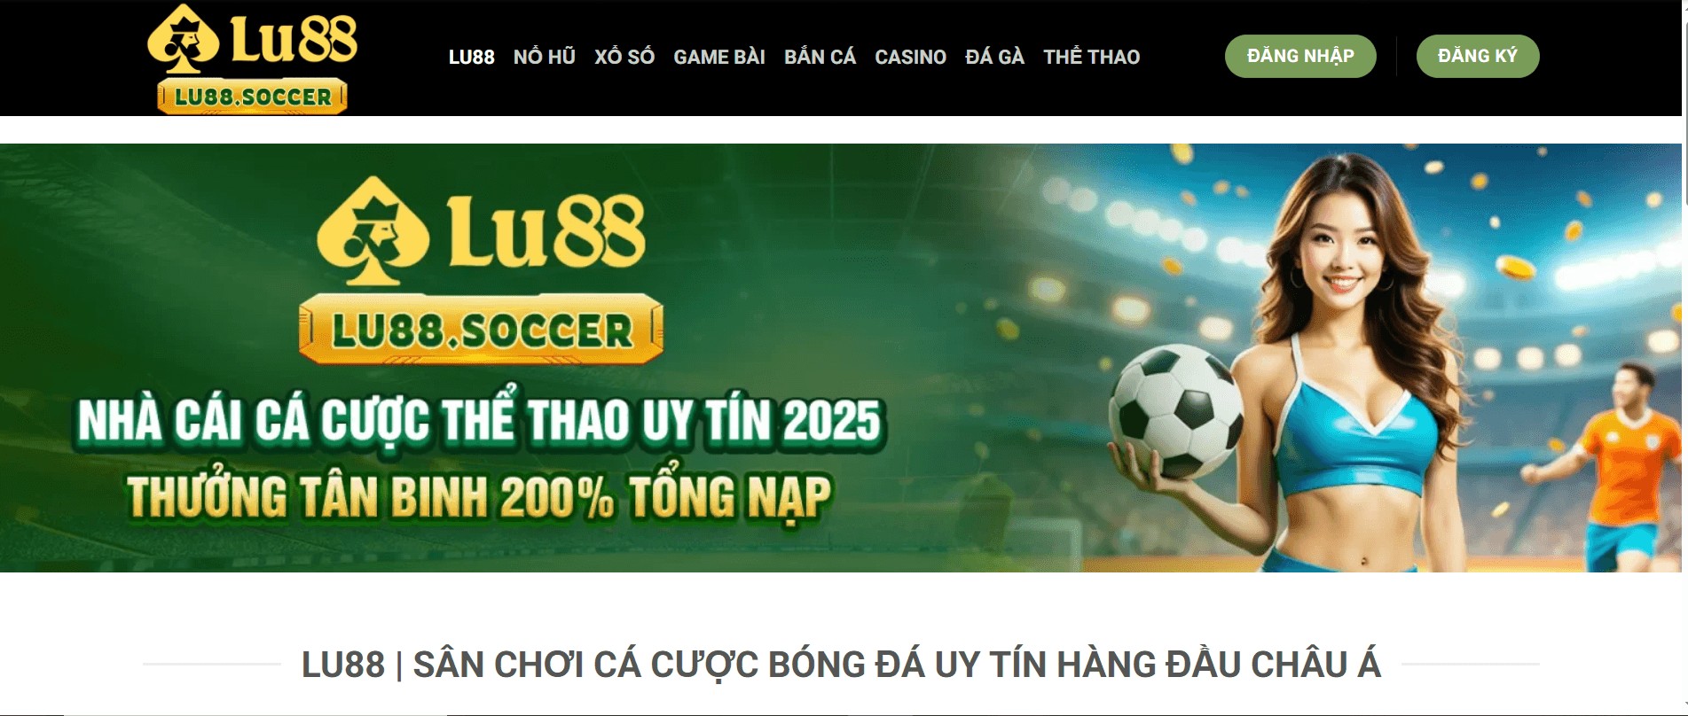Select CASINO in the top navigation
1688x716 pixels.
910,57
